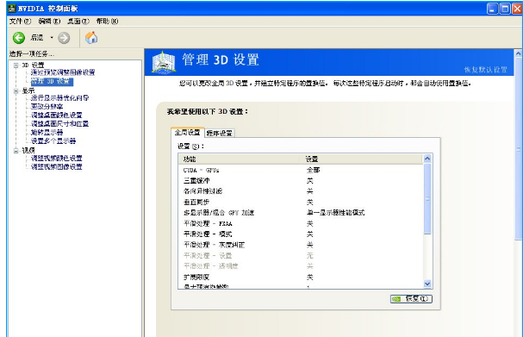This screenshot has width=523, height=337.
Task: Open 调整桌面尺寸和位置 task
Action: point(59,124)
